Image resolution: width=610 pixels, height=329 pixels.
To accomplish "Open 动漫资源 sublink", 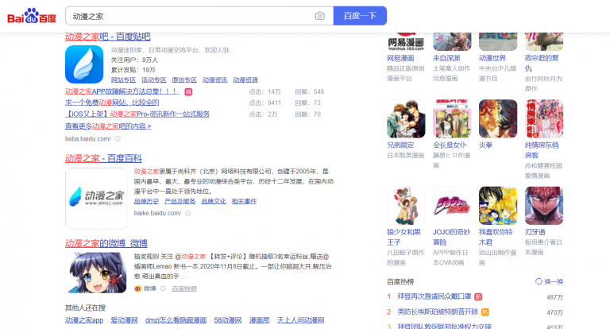I will (245, 79).
